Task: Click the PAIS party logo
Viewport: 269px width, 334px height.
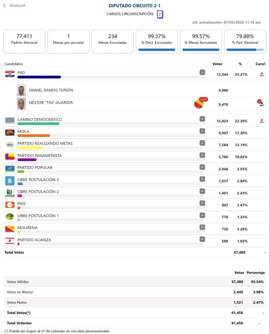Action: click(10, 205)
